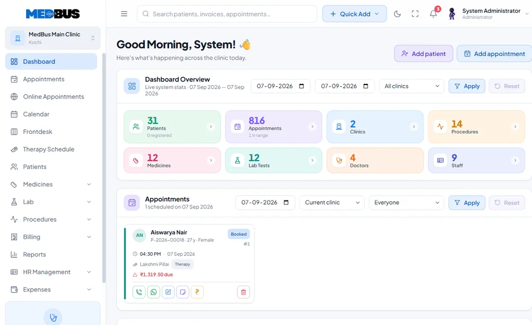Open Online Appointments in the sidebar
Viewport: 532px width, 325px height.
pos(51,97)
